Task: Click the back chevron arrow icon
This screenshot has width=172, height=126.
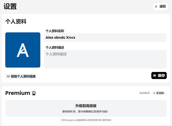Action: pos(156,7)
